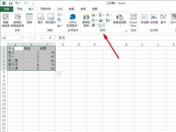Insert a column chart
176x132 pixels.
coord(93,15)
